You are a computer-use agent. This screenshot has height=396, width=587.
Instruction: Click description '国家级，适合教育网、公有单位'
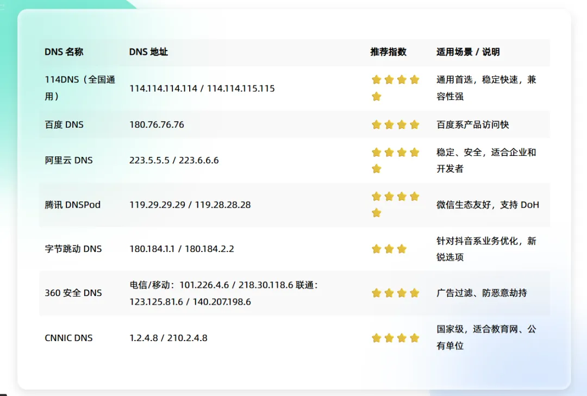[486, 337]
